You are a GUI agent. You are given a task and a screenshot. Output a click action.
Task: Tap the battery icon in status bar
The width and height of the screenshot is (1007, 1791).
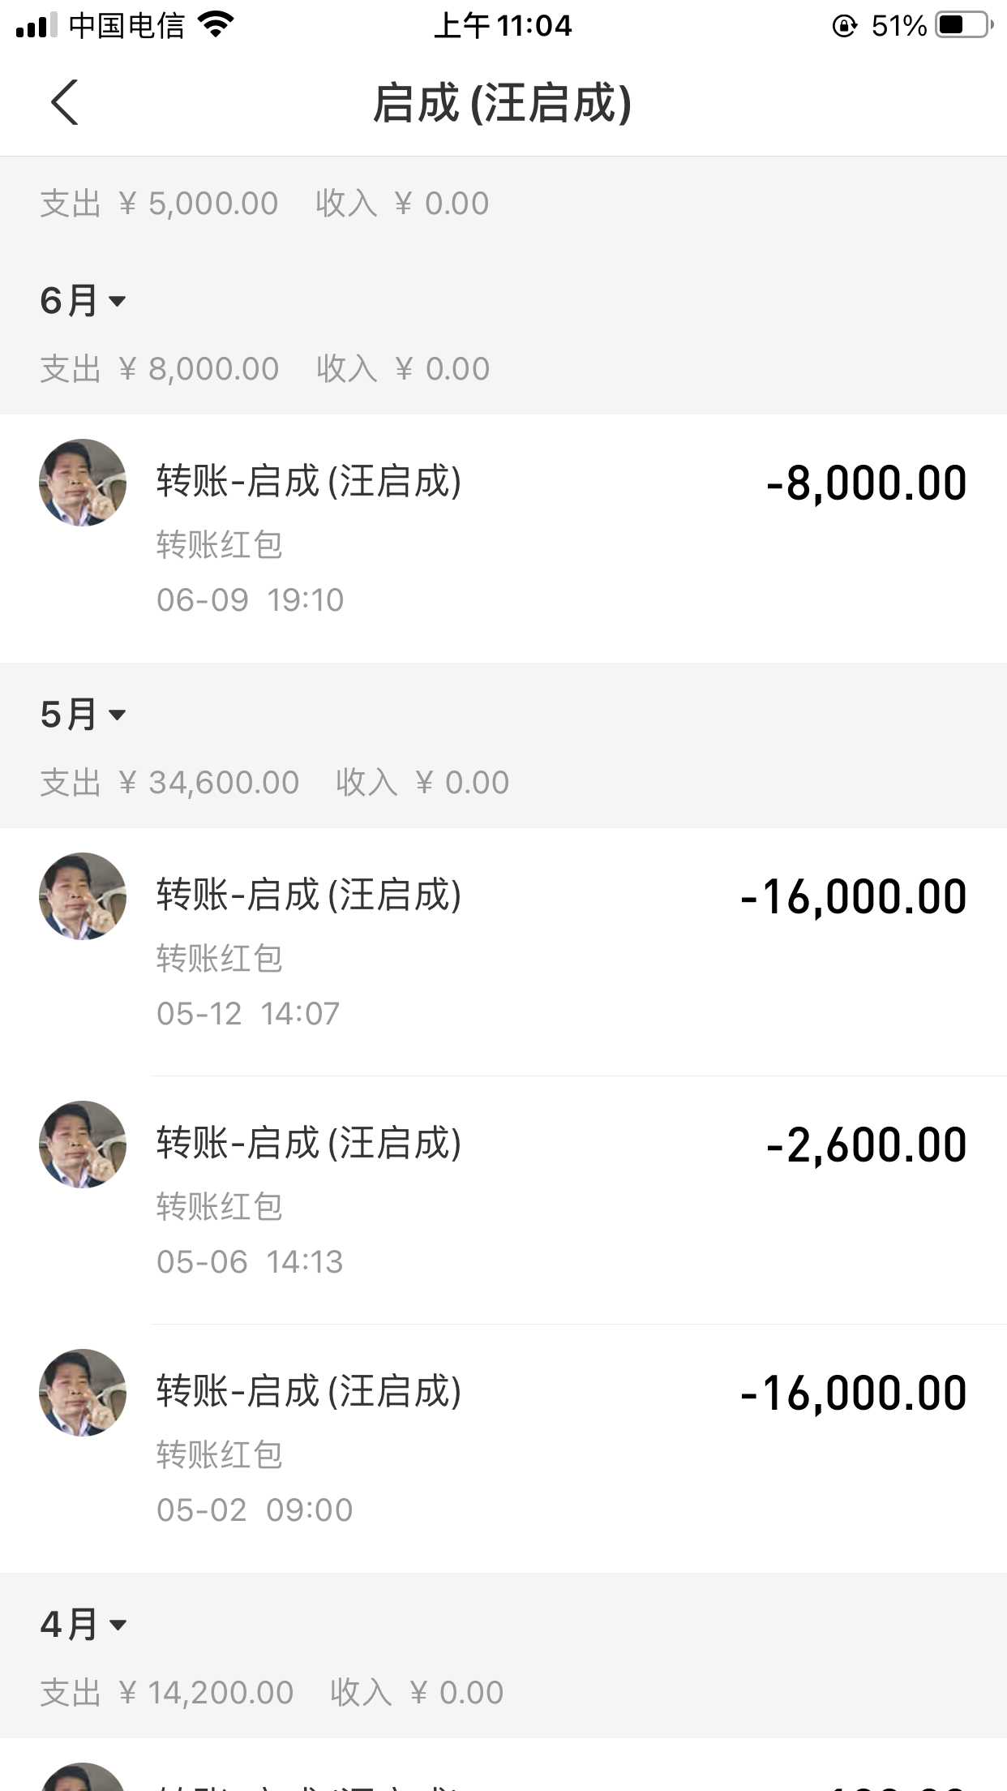[x=963, y=25]
